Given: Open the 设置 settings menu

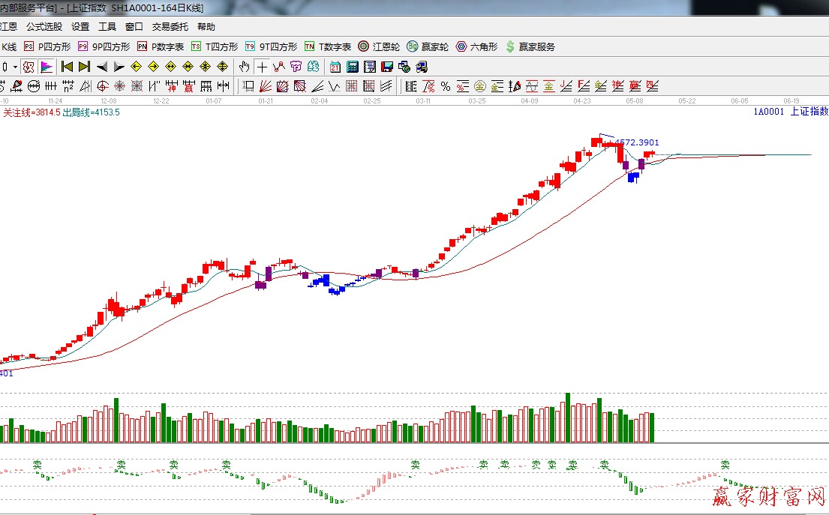Looking at the screenshot, I should tap(80, 26).
